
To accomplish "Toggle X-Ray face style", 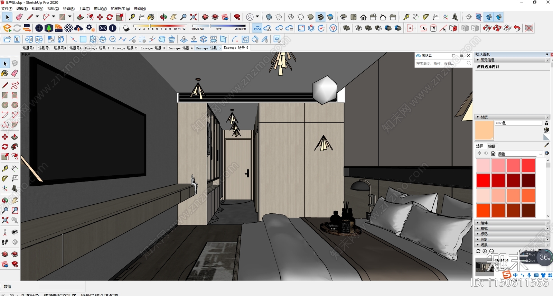I will click(x=269, y=17).
